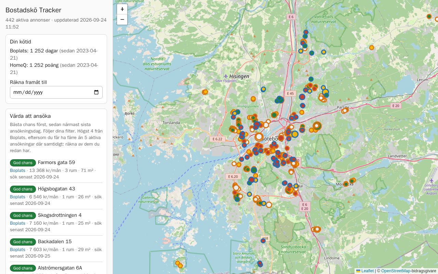Open Boplats link under Skogsdrottningen 4
The height and width of the screenshot is (274, 438).
click(x=17, y=223)
